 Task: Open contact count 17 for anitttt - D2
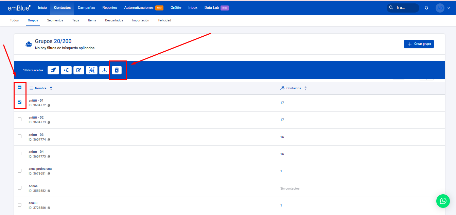point(282,120)
